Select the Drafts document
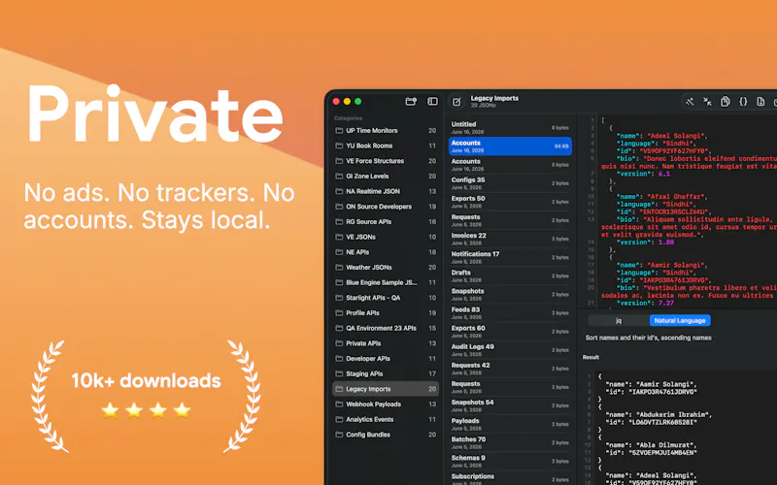Image resolution: width=777 pixels, height=485 pixels. pos(510,276)
